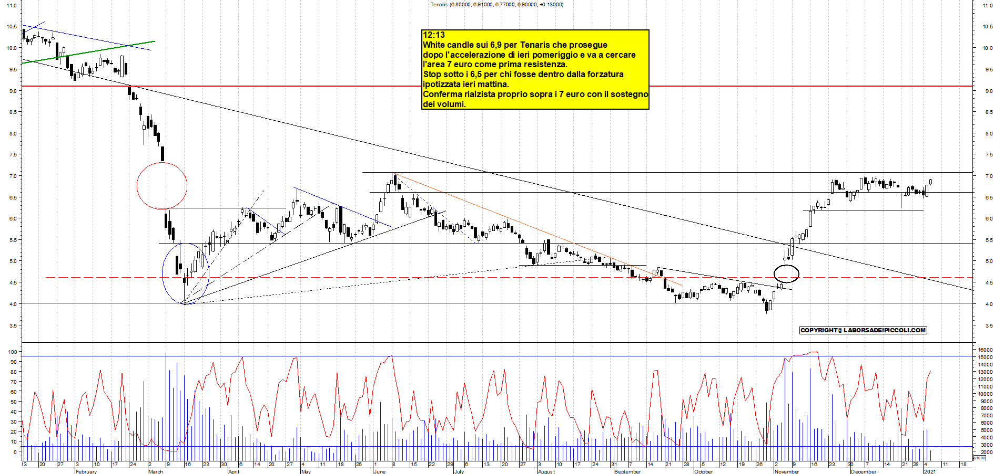Click the 10.5 price label on the left axis
Screen dimensions: 994x474
point(12,26)
